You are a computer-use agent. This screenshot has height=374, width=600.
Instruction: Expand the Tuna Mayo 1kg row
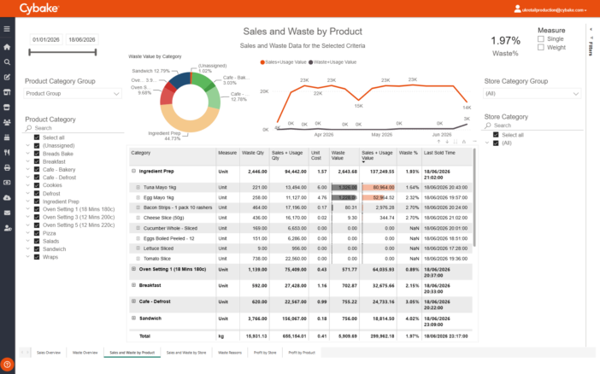138,187
